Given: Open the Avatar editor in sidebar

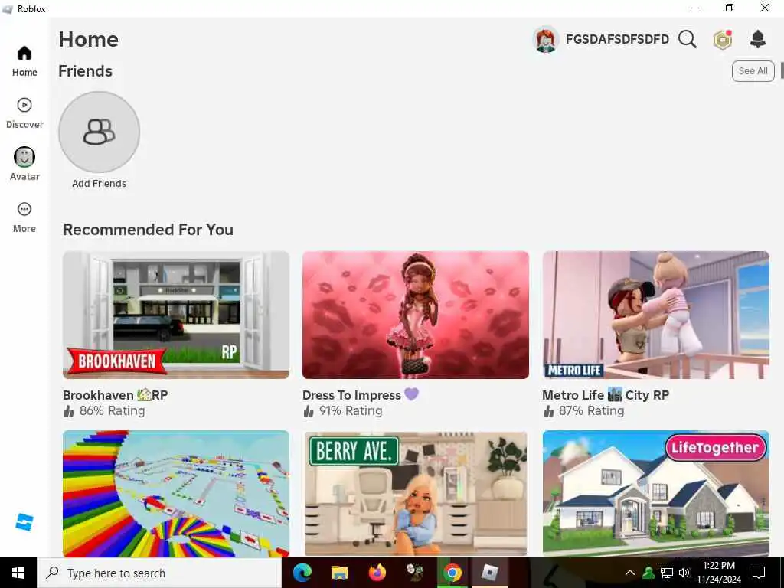Looking at the screenshot, I should [x=24, y=165].
